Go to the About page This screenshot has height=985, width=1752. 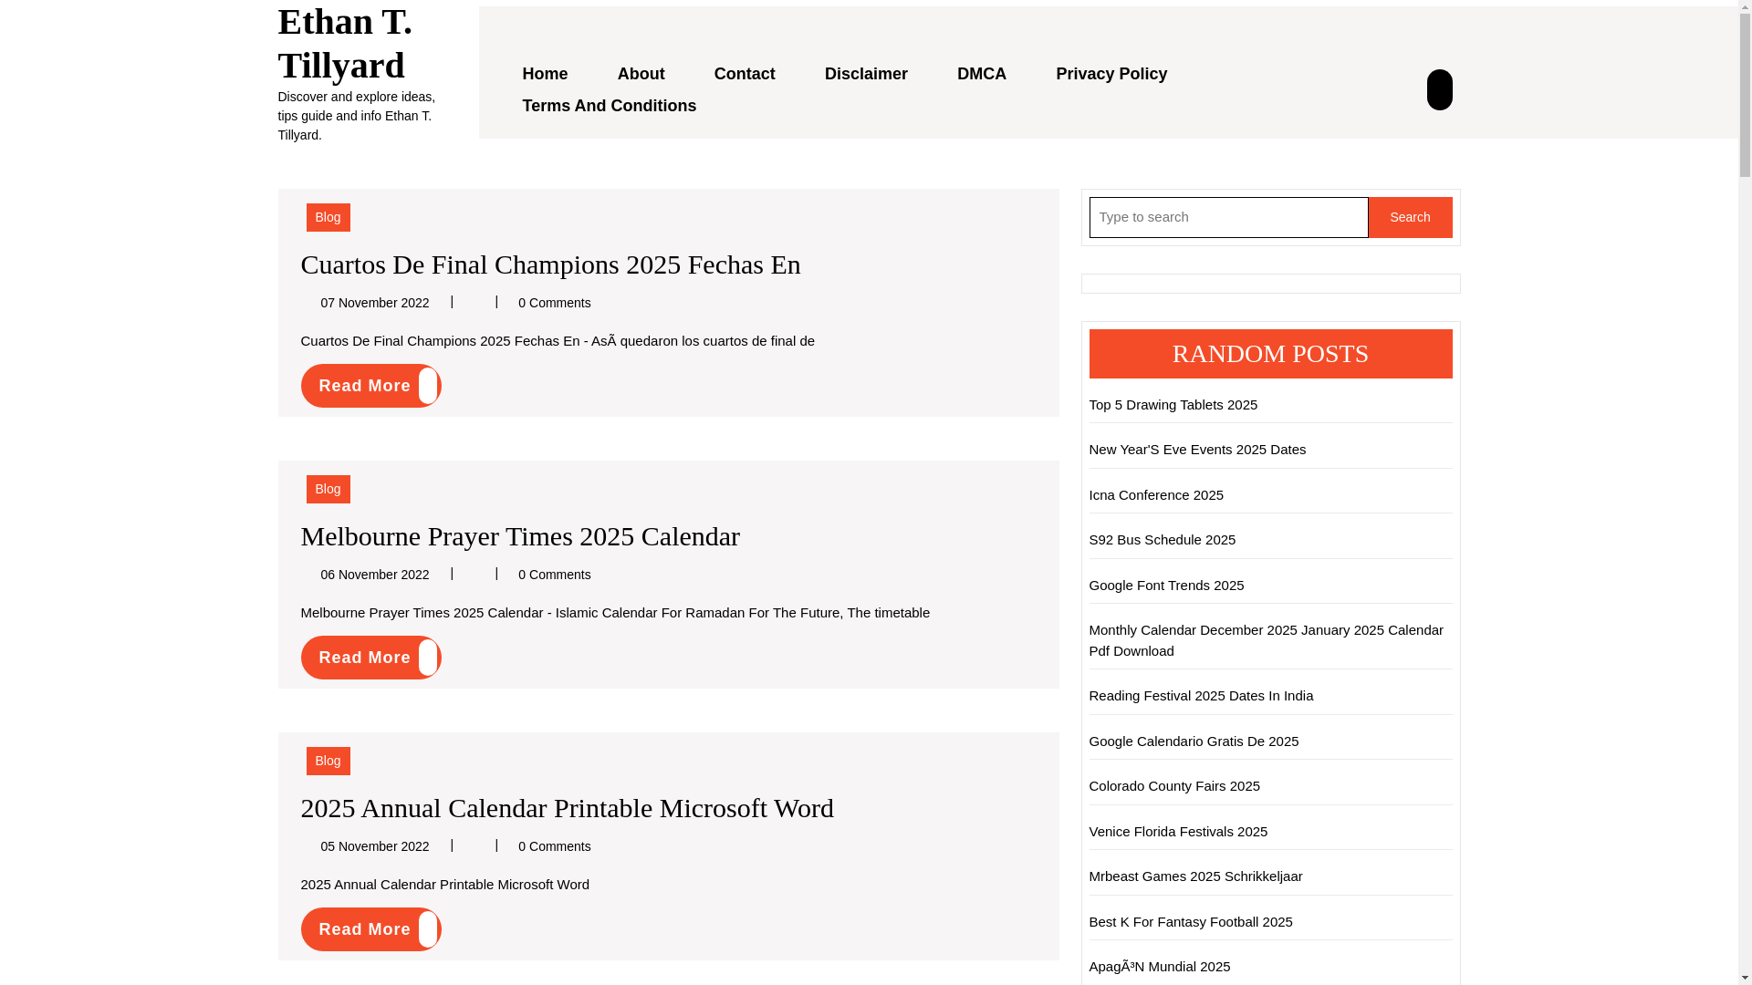641,74
